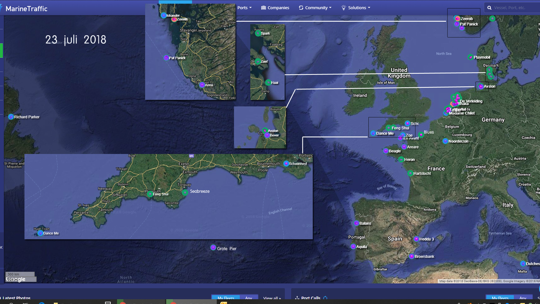This screenshot has height=304, width=540.
Task: Enable My Fleets in Latest Photos
Action: 226,298
